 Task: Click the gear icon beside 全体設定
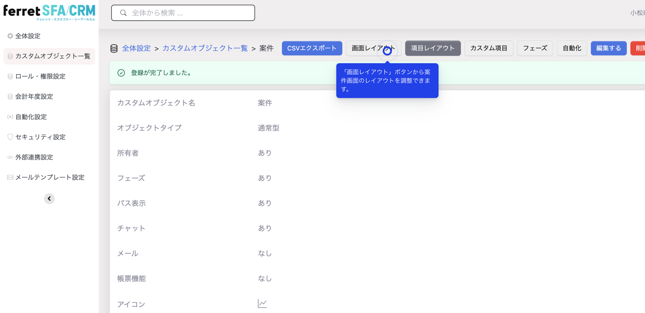click(10, 36)
